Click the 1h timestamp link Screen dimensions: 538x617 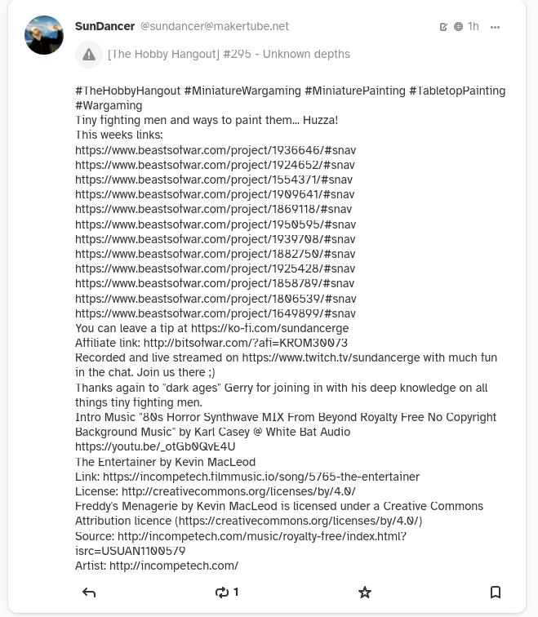click(x=474, y=27)
